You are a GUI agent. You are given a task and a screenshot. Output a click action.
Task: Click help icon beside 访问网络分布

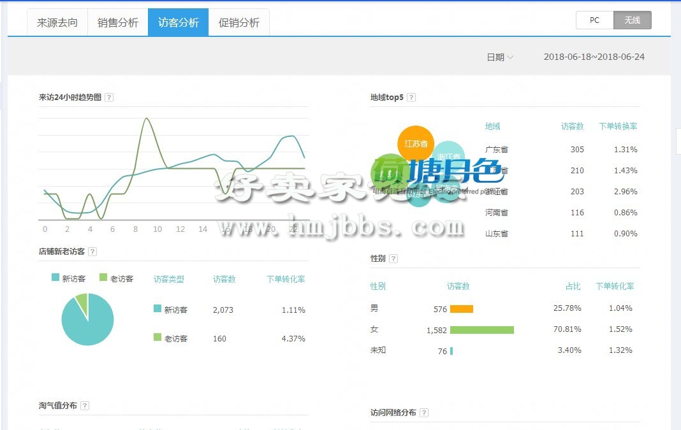click(424, 413)
